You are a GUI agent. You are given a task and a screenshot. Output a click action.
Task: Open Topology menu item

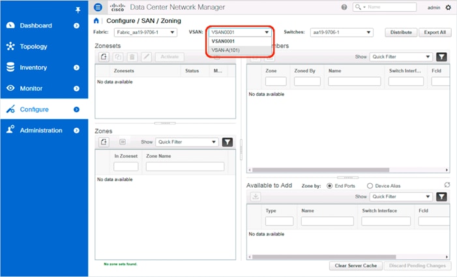pos(44,47)
